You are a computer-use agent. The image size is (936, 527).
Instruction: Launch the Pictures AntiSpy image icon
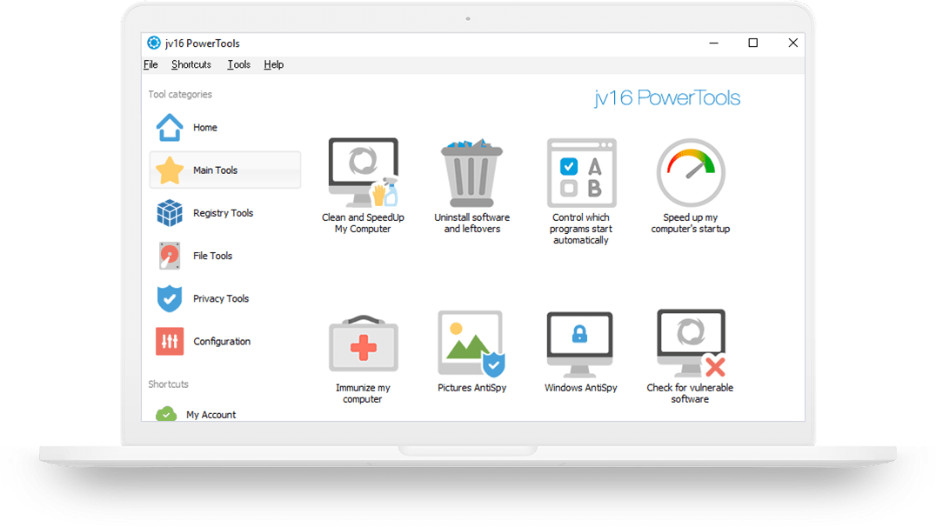tap(471, 344)
